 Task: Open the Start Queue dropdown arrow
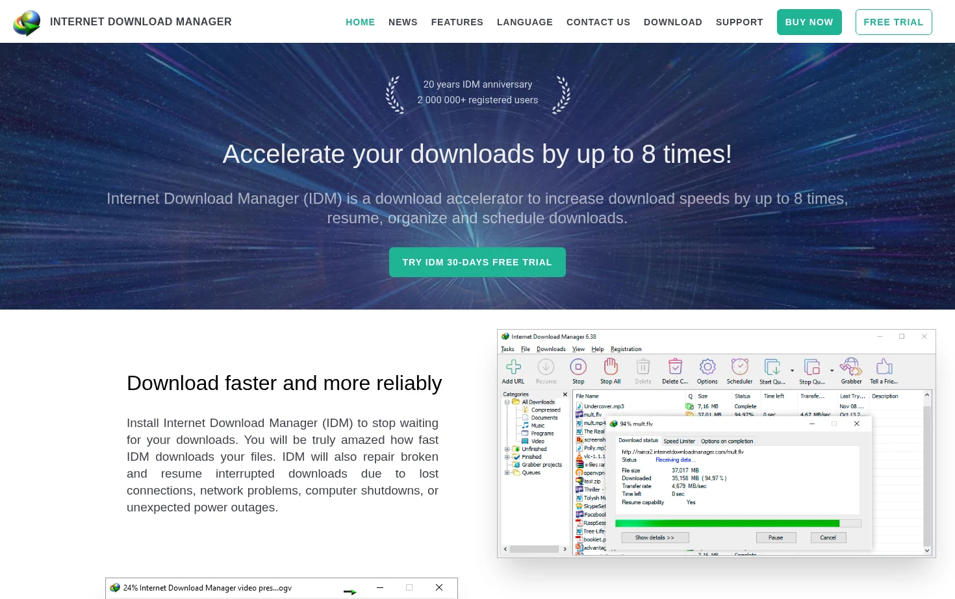pos(792,371)
